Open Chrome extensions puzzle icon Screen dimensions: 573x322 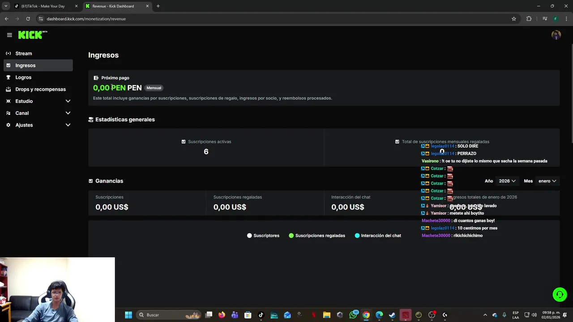[529, 19]
